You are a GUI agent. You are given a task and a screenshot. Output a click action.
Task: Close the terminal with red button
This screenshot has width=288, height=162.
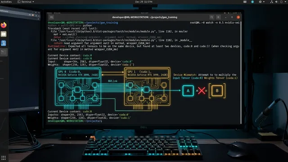pyautogui.click(x=238, y=17)
